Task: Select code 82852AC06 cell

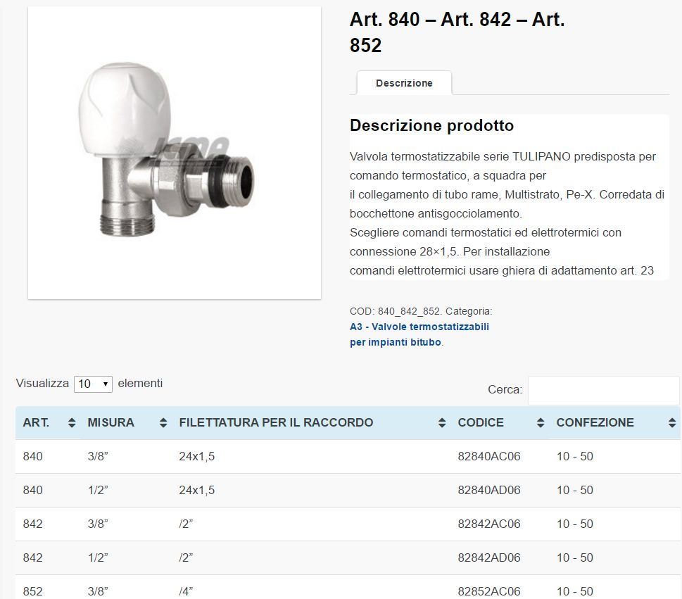Action: pyautogui.click(x=489, y=591)
